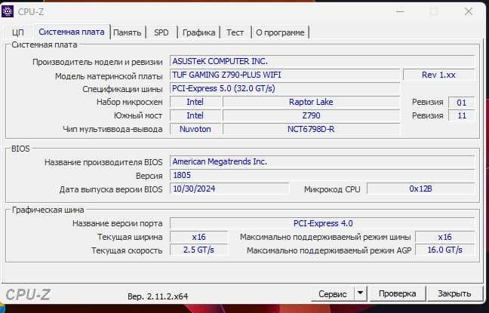Click chipset revision value 01
Viewport: 489px width, 313px height.
click(461, 103)
